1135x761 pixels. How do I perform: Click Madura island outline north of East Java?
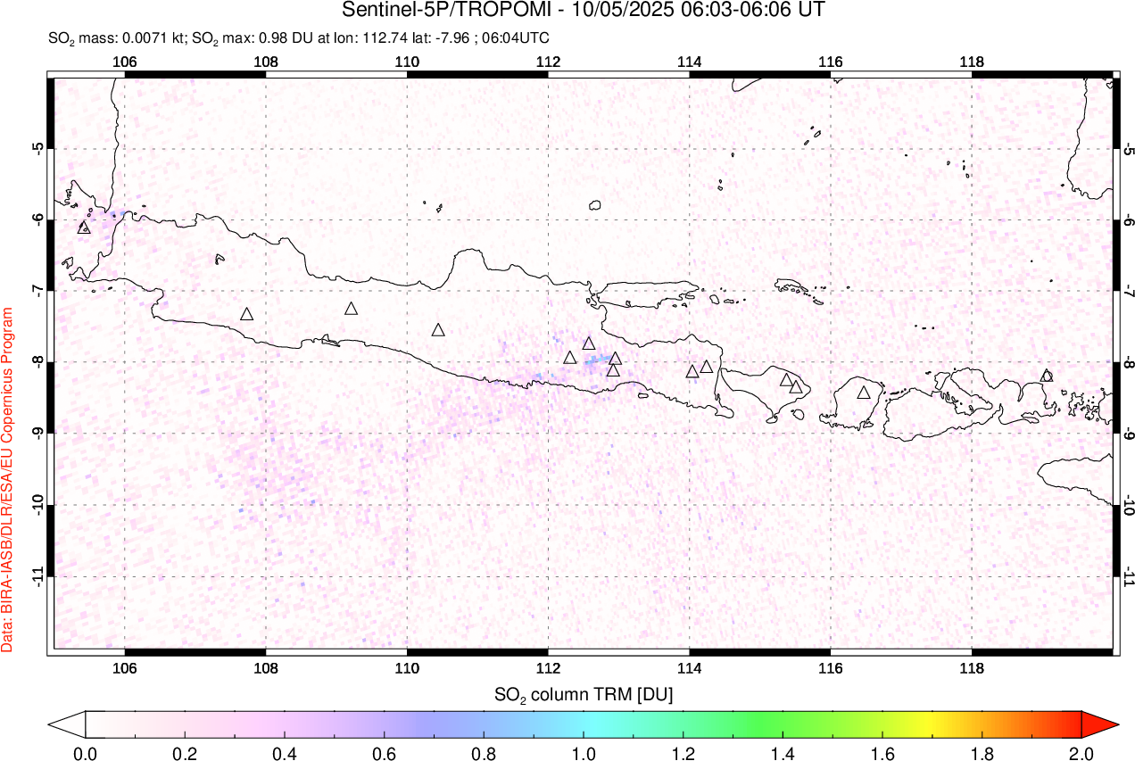(x=647, y=294)
